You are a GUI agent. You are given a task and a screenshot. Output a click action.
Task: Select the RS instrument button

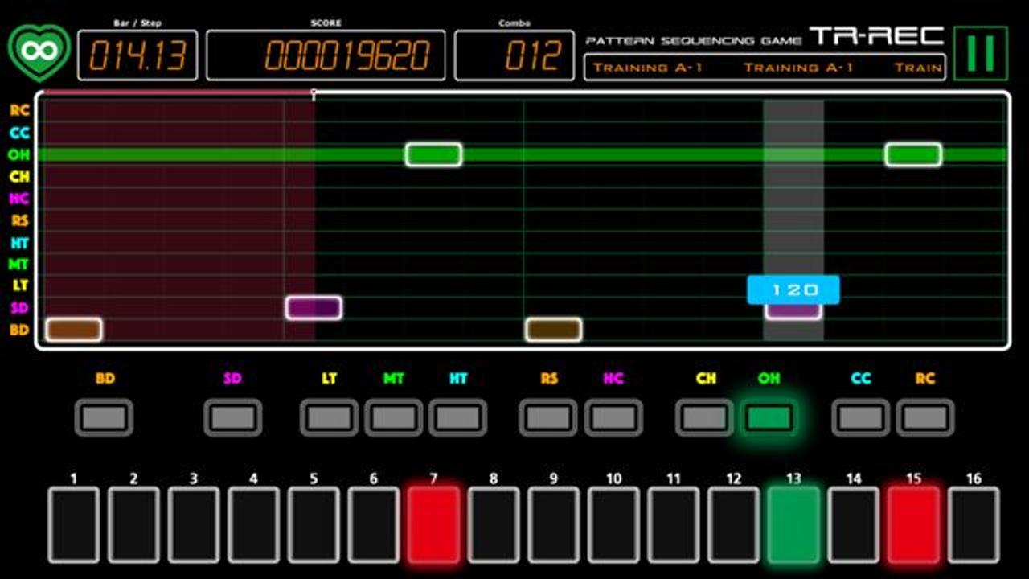click(x=549, y=418)
